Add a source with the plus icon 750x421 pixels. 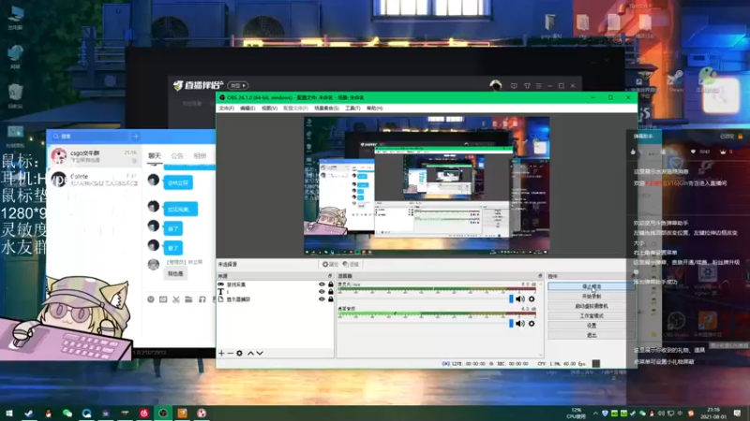coord(221,354)
